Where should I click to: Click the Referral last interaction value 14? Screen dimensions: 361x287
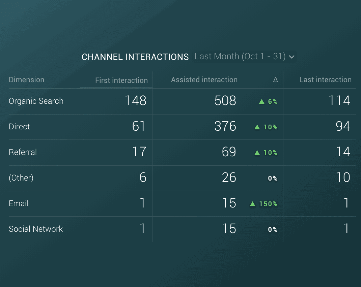[343, 152]
